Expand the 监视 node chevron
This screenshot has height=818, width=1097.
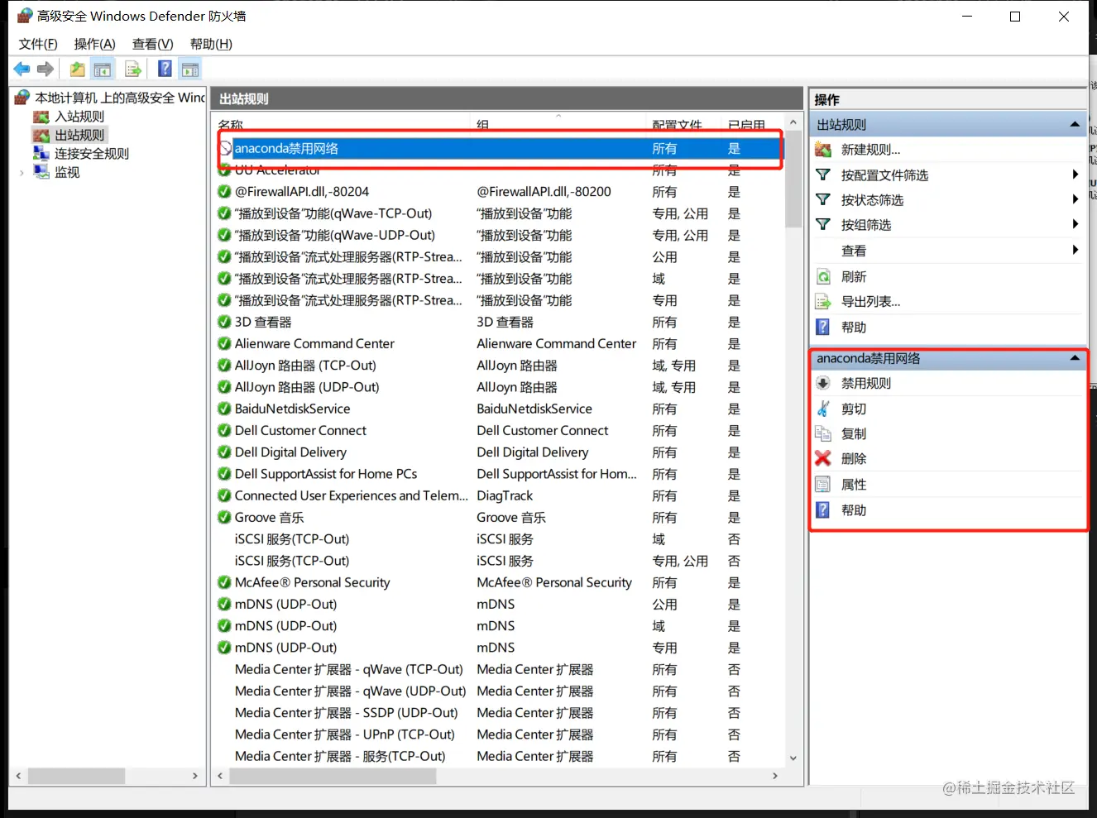[x=22, y=173]
